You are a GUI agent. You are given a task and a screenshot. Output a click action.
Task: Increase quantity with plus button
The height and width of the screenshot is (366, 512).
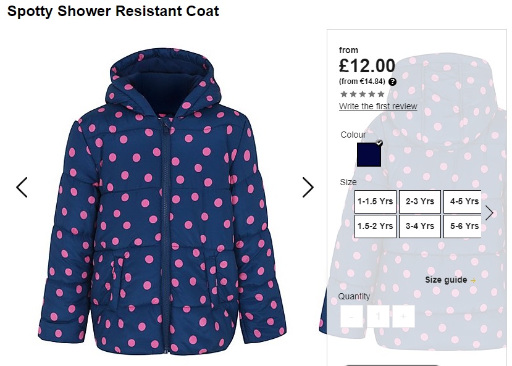click(403, 316)
